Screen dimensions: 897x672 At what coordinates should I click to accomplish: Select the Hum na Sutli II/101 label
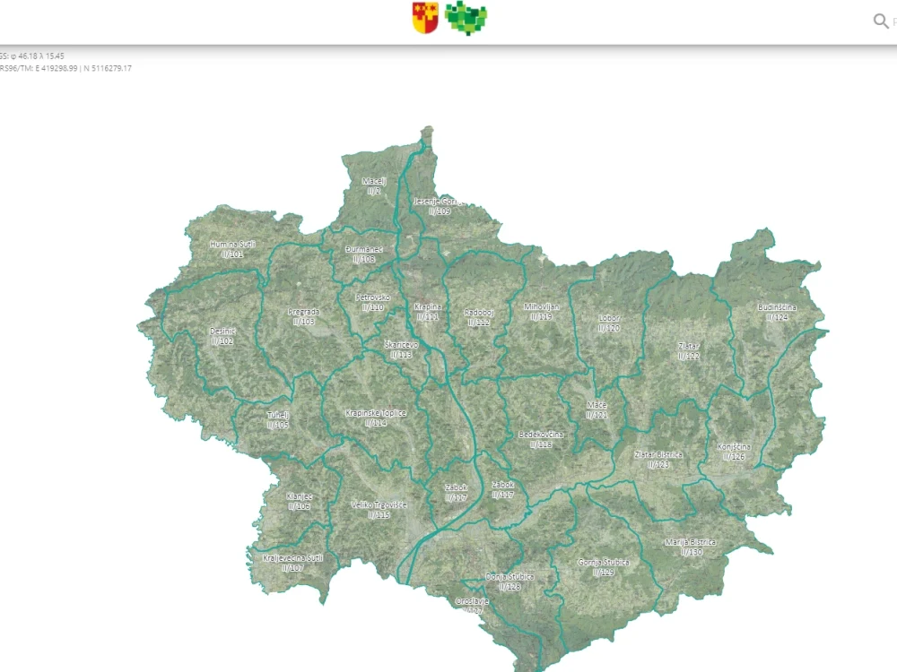(x=232, y=249)
